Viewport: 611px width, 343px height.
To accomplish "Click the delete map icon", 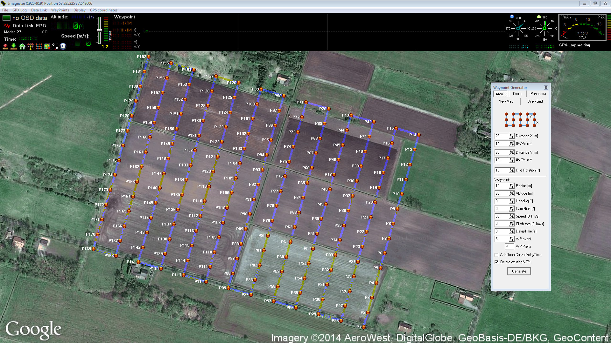I will [x=47, y=47].
